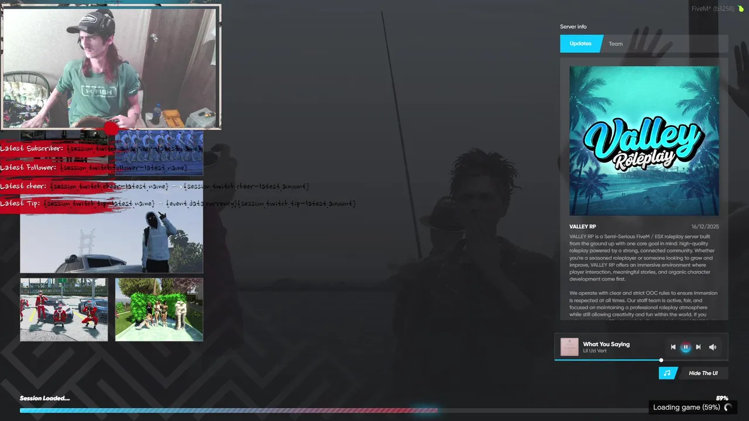Click the webcam overlay feed
Screen dimensions: 749x421
(x=111, y=67)
